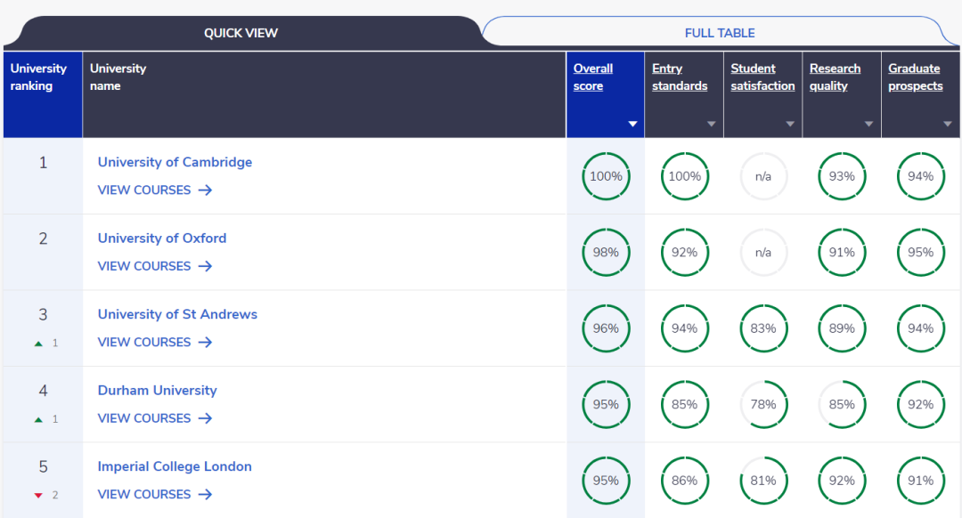
Task: Click Imperial research quality 92% circle
Action: (842, 480)
